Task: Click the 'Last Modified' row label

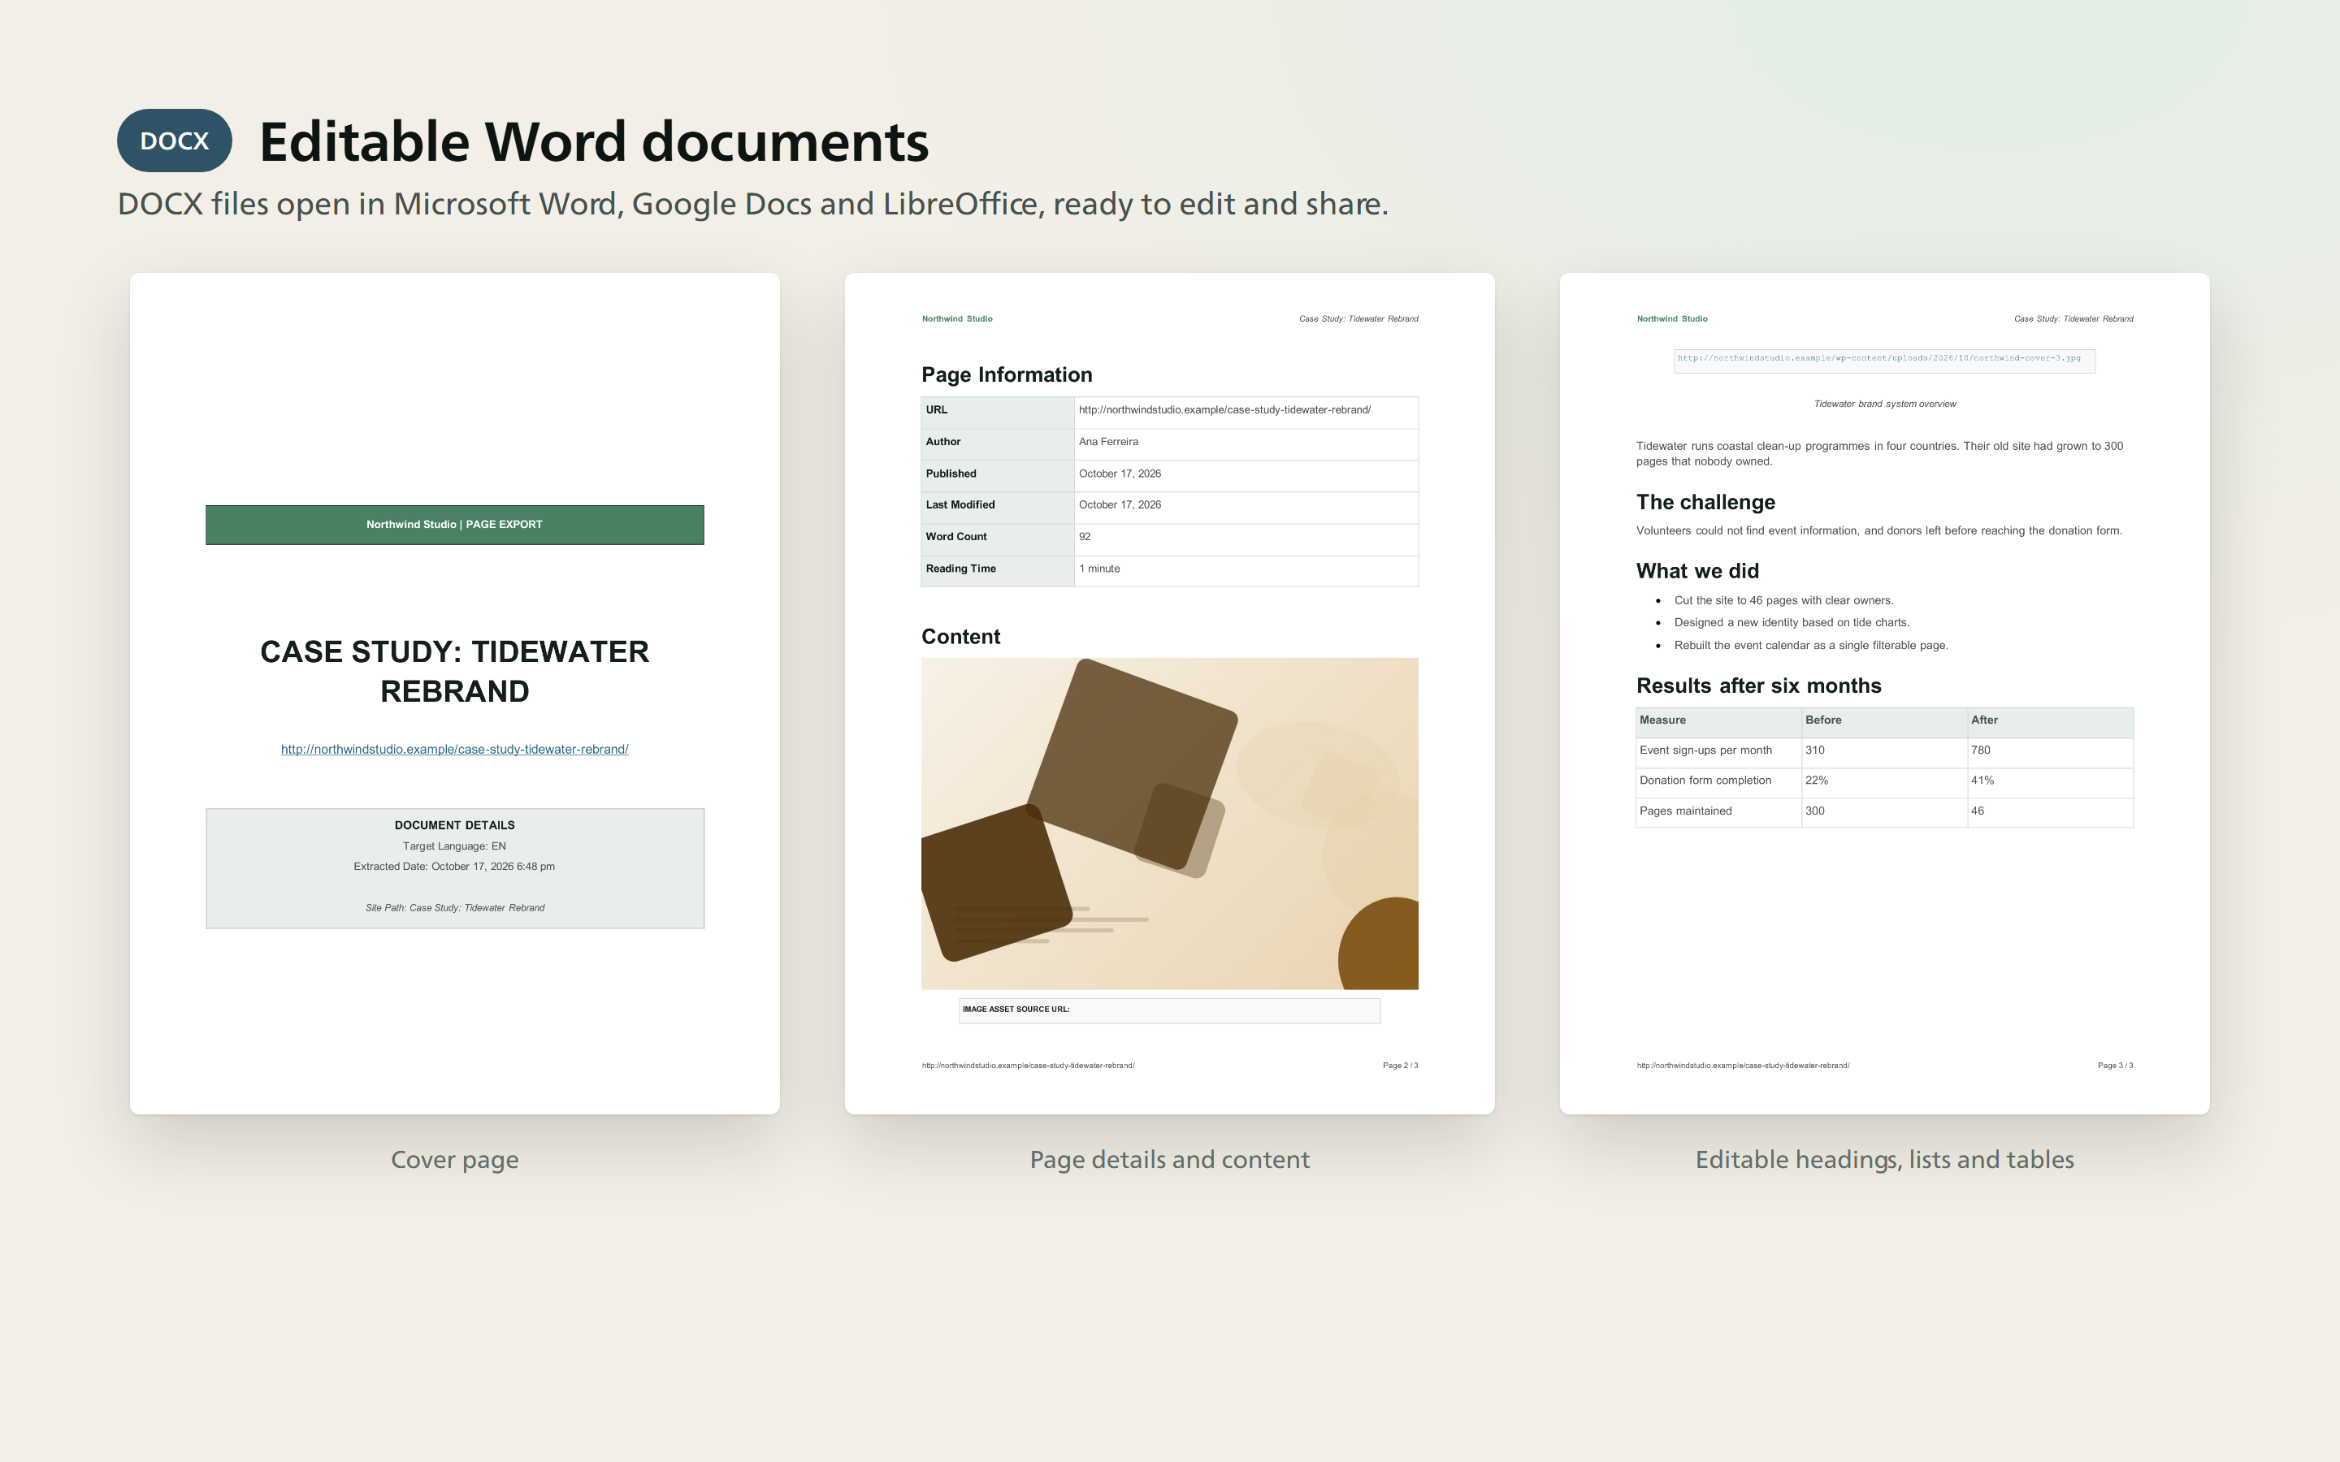Action: tap(960, 504)
